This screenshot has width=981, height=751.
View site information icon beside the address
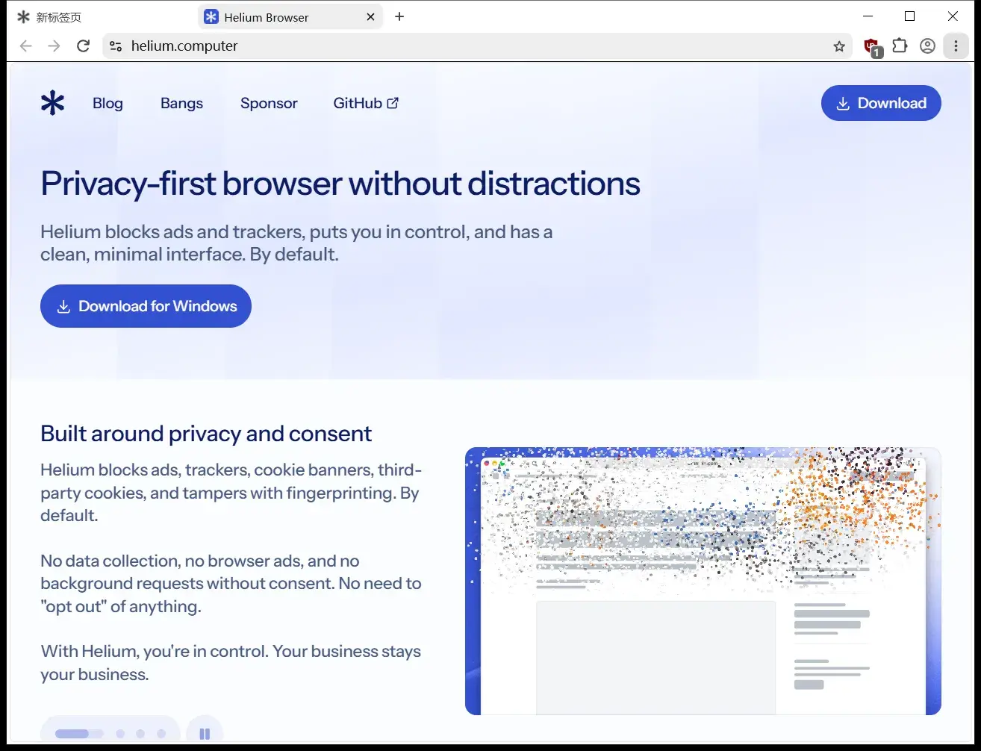click(x=115, y=46)
